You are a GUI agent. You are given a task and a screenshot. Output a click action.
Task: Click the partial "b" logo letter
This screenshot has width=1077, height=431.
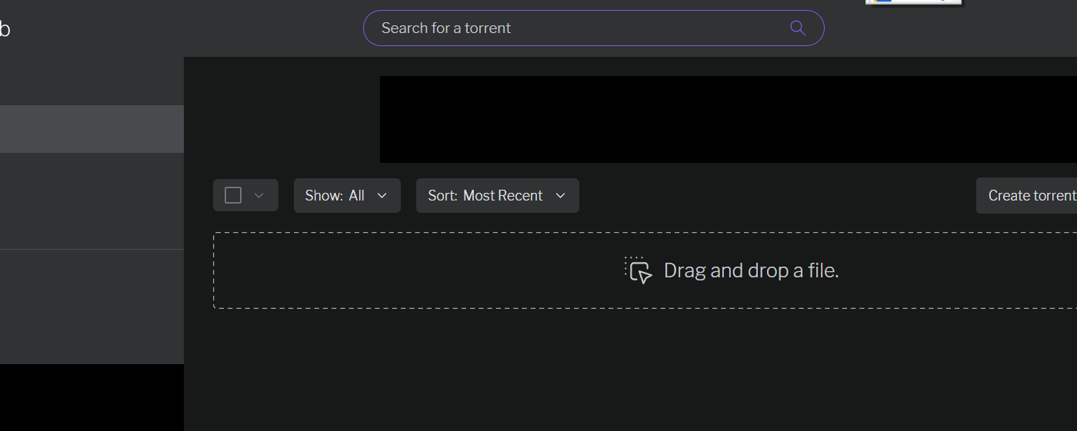(5, 29)
